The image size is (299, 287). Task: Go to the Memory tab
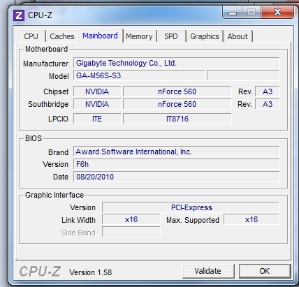[x=139, y=36]
